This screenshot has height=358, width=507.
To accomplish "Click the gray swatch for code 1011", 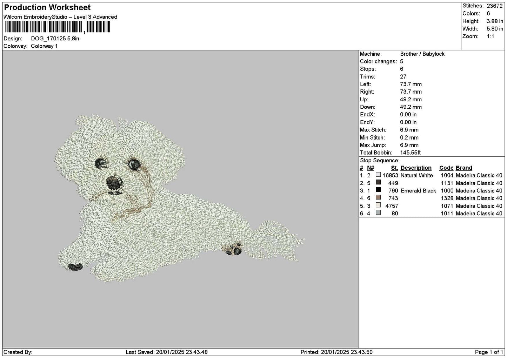I will point(378,212).
